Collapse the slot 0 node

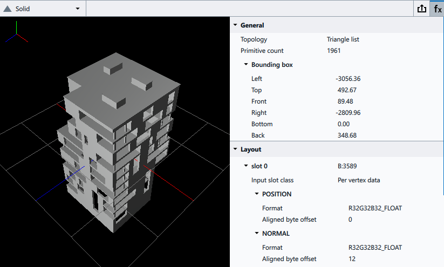[x=246, y=166]
